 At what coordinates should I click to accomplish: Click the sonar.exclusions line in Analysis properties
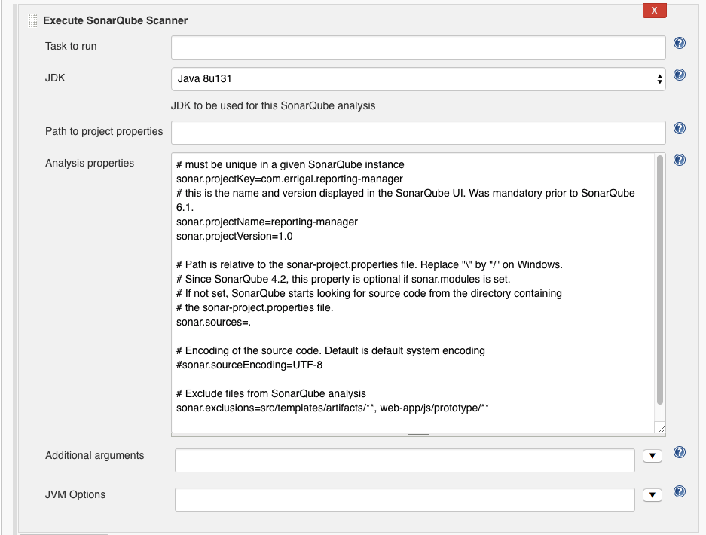point(332,408)
